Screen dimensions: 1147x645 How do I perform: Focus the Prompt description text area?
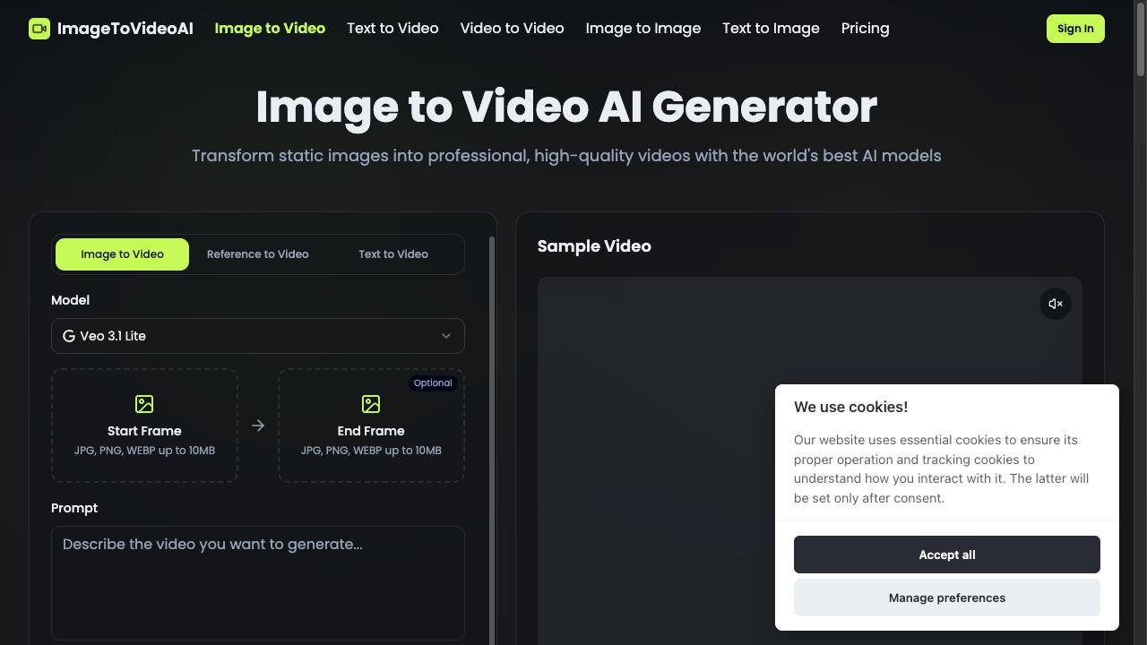coord(258,583)
